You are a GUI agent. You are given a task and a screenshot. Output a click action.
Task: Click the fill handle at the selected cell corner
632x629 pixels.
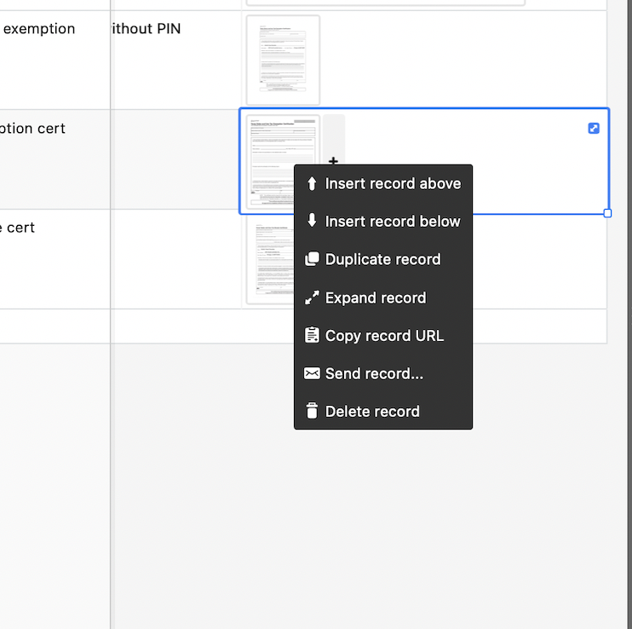pyautogui.click(x=607, y=213)
